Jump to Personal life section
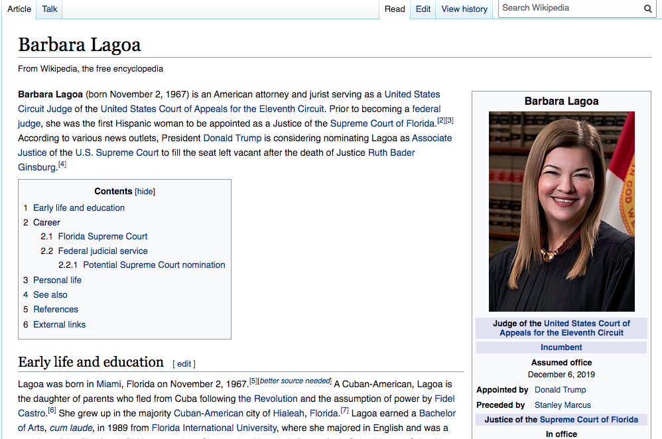 click(58, 281)
